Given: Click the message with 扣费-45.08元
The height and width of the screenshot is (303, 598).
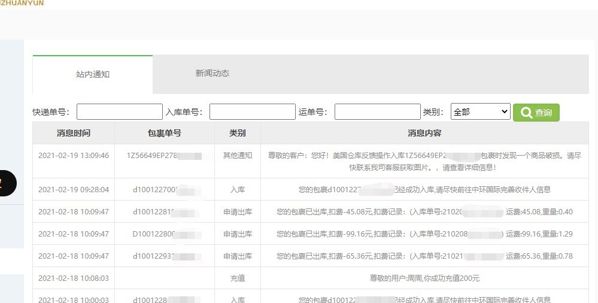Looking at the screenshot, I should (x=424, y=211).
